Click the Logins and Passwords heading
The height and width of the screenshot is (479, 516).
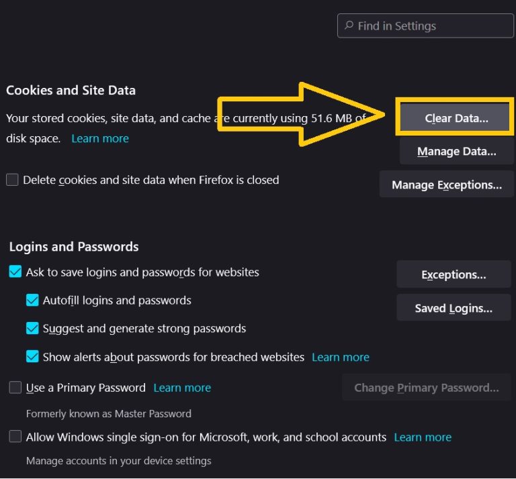pyautogui.click(x=74, y=246)
